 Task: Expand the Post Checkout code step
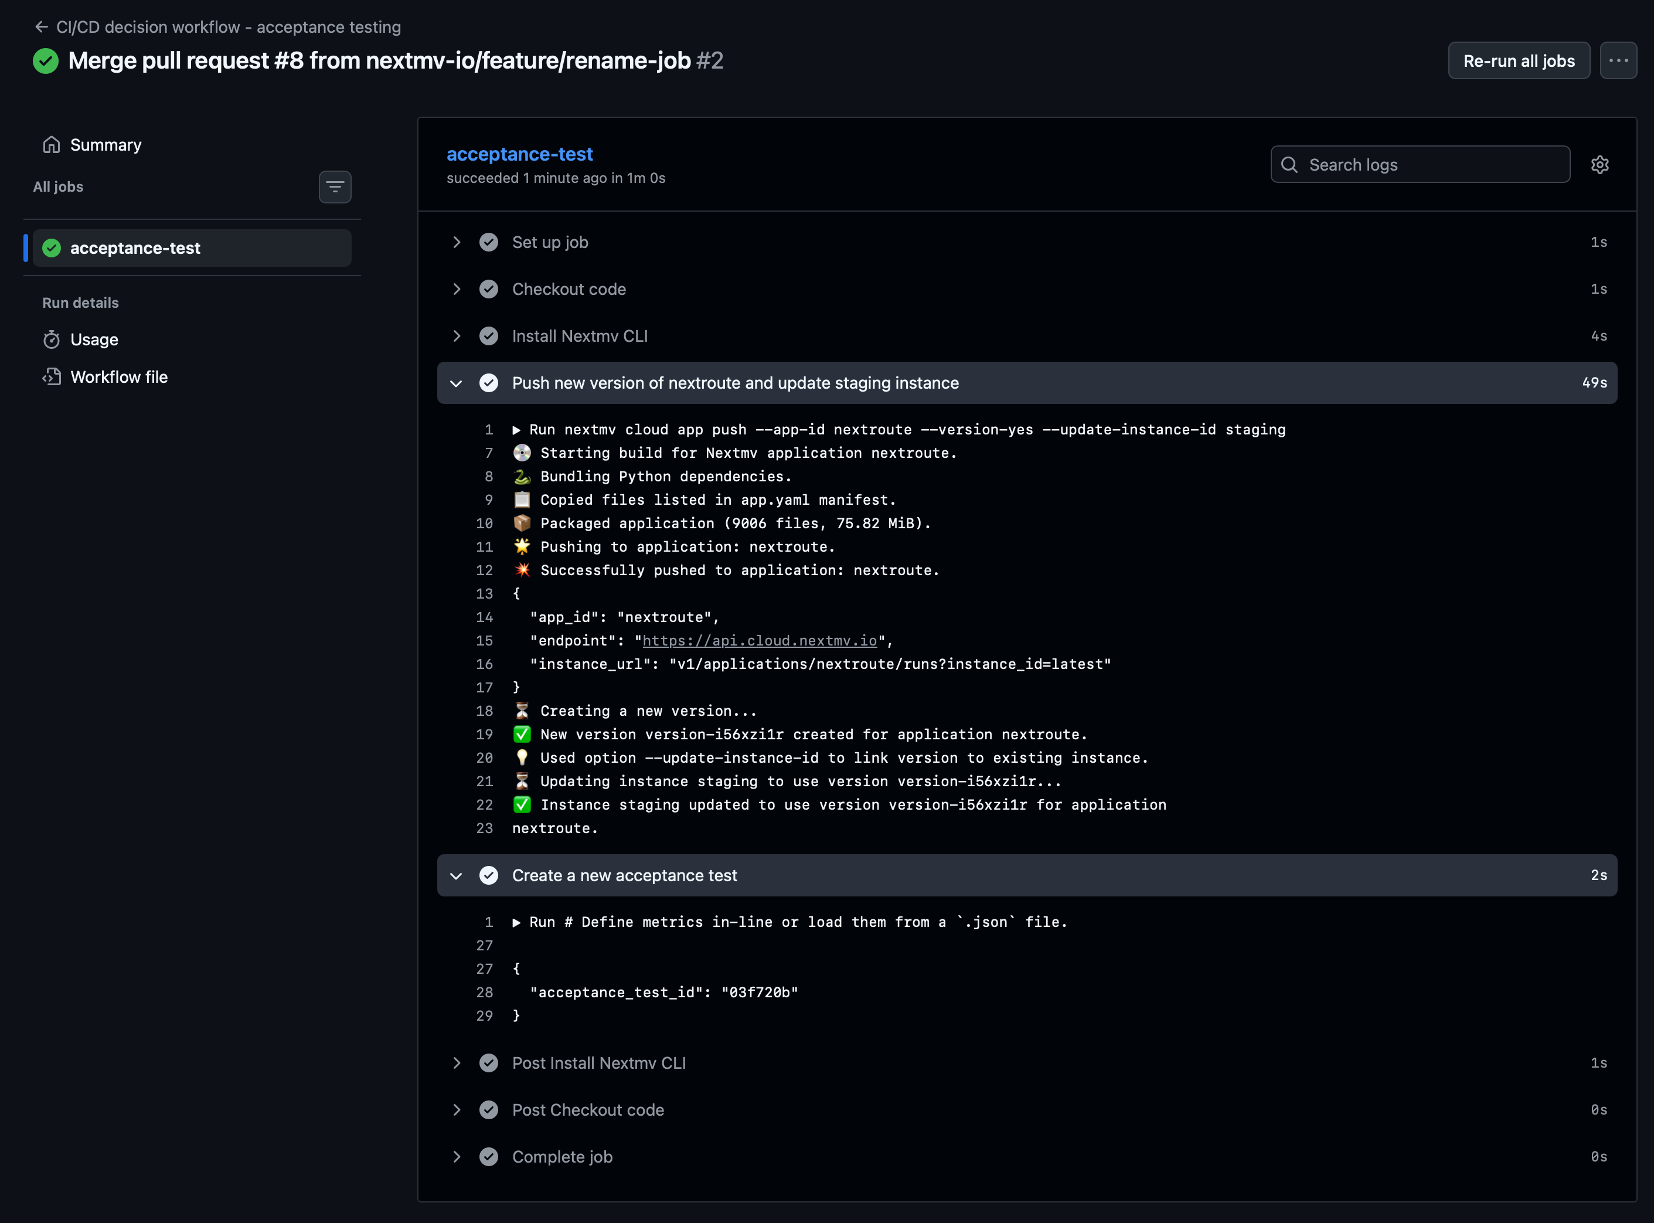click(x=456, y=1110)
